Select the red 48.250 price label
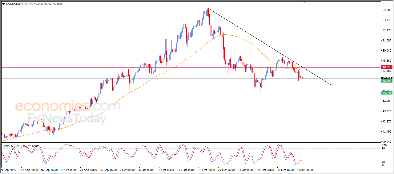Image resolution: width=394 pixels, height=174 pixels. [387, 67]
